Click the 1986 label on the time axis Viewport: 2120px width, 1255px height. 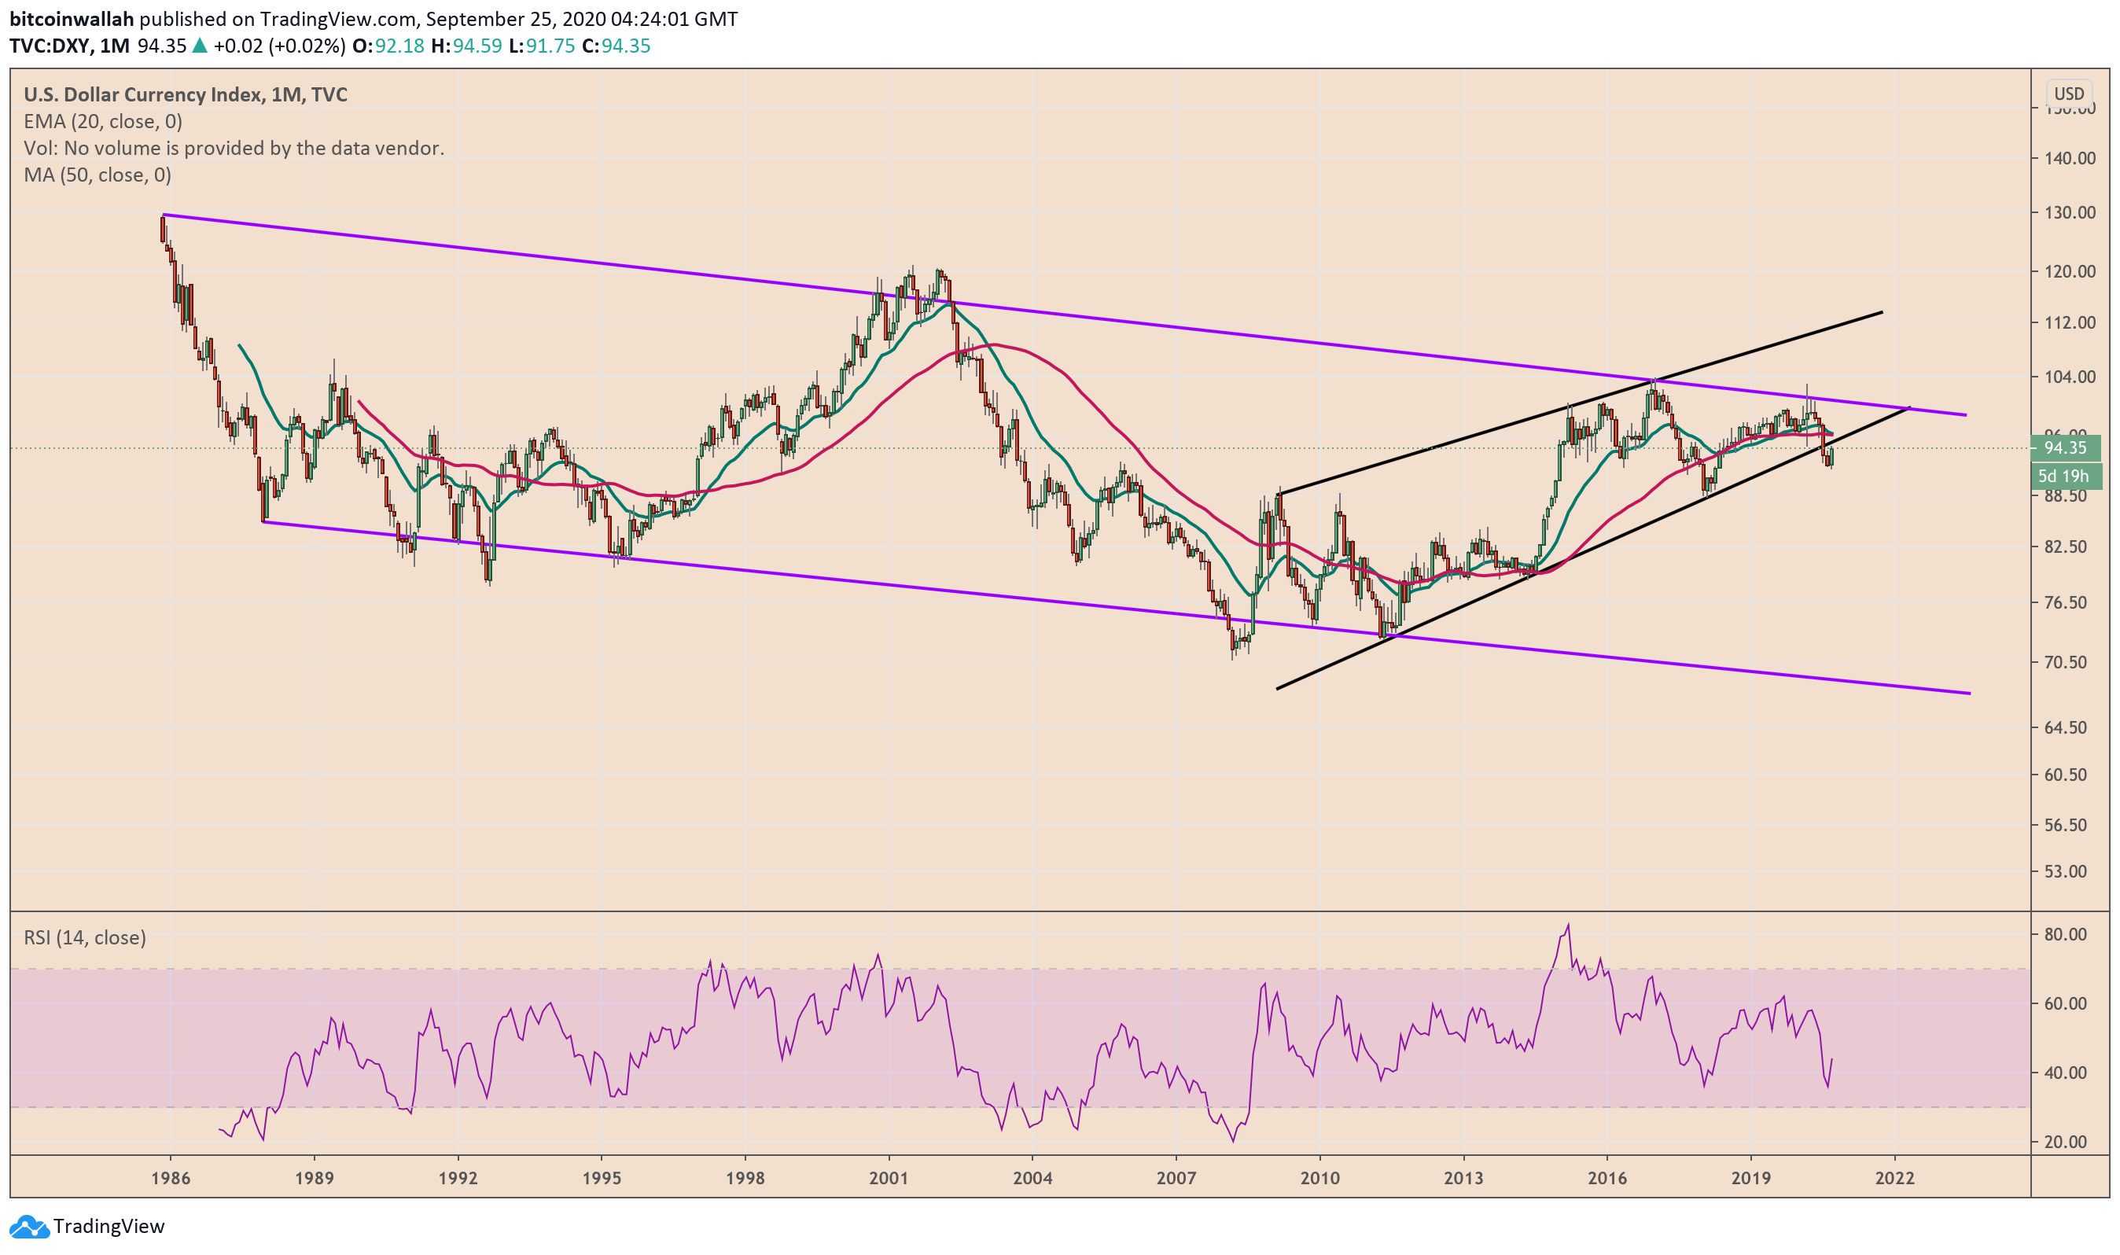(x=171, y=1179)
